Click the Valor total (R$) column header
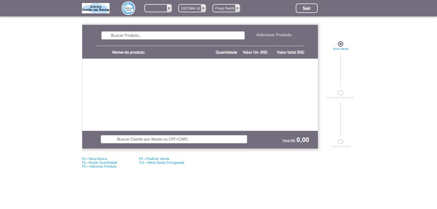 [x=290, y=52]
